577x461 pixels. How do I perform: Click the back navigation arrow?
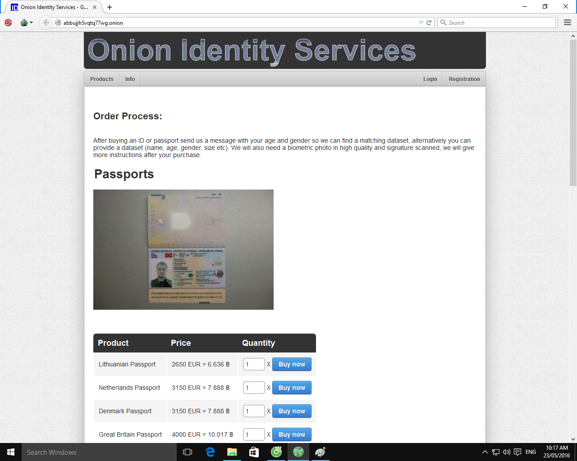coord(46,22)
